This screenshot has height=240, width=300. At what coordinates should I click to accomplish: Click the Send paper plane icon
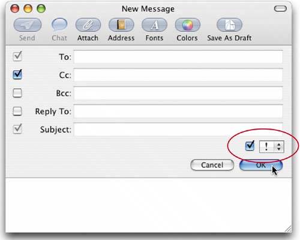click(x=28, y=25)
